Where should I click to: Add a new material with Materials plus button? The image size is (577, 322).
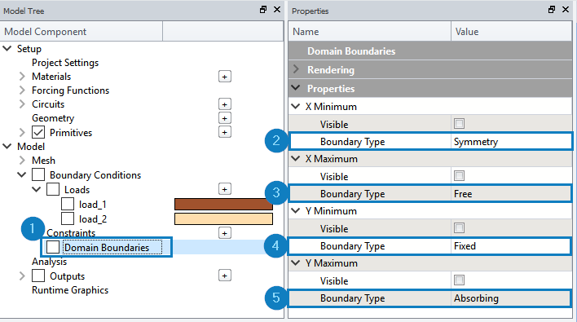coord(224,77)
